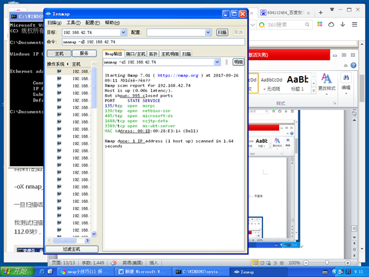Open the browser hamburger menu

(x=354, y=25)
